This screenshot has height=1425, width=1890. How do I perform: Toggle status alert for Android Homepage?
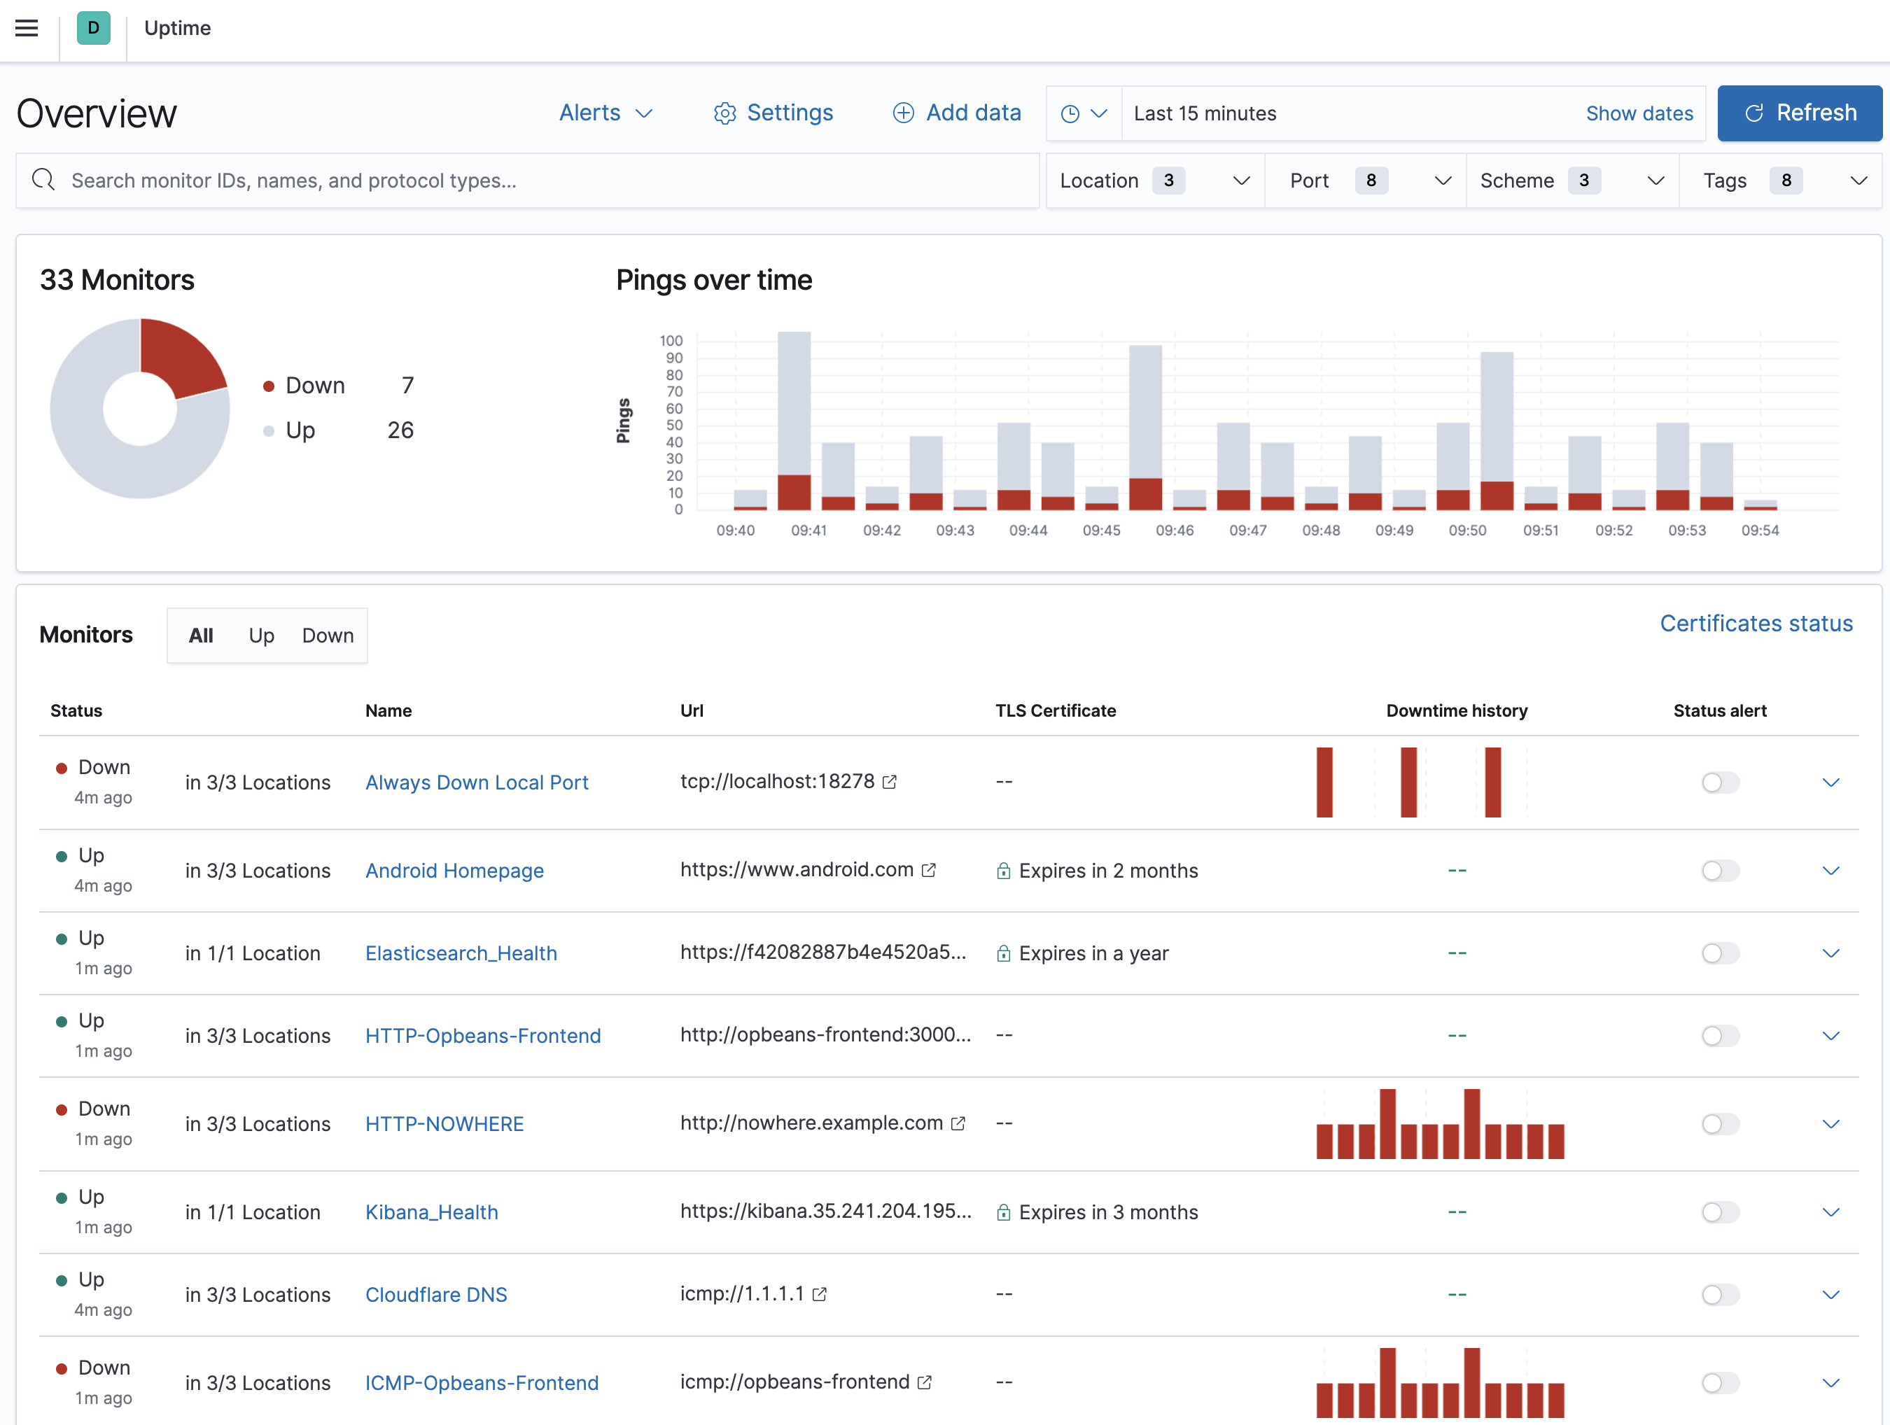[1720, 871]
